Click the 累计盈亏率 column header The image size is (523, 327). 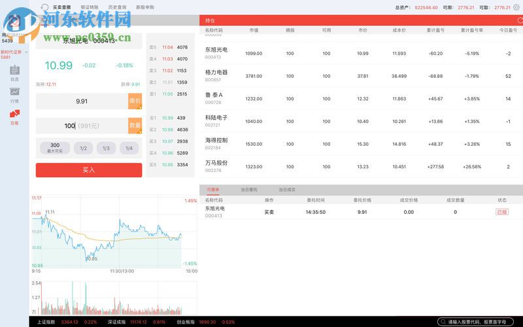click(472, 30)
